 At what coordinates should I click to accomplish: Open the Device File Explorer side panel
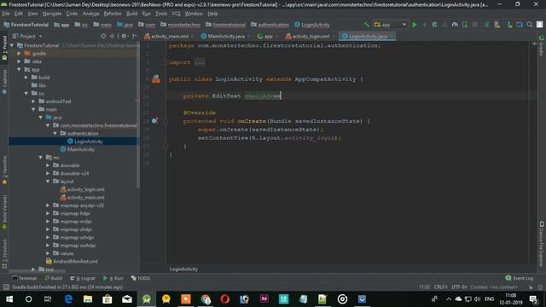click(542, 244)
